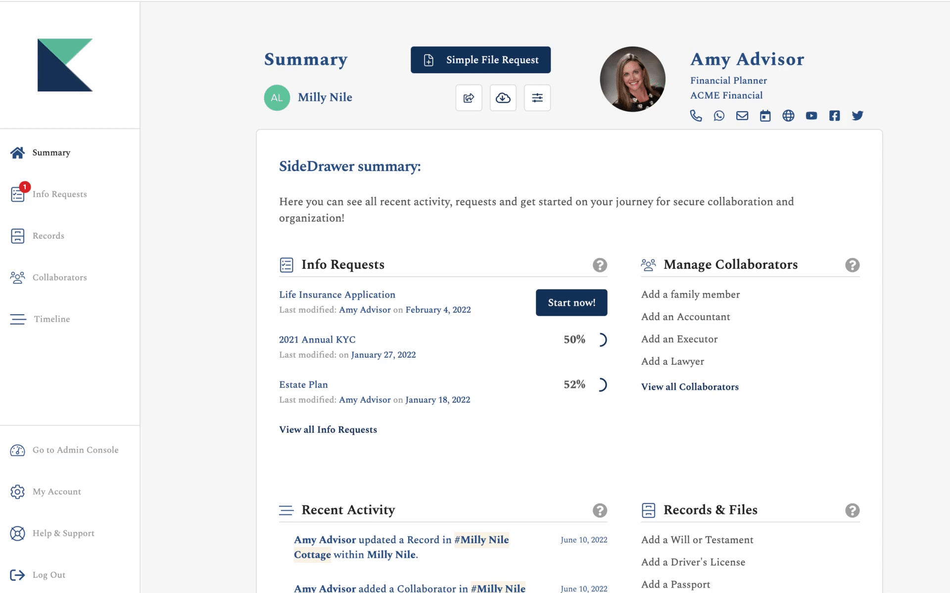This screenshot has width=950, height=593.
Task: Click the Facebook icon
Action: pyautogui.click(x=835, y=116)
